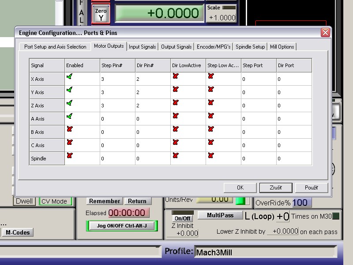Viewport: 353px width, 265px height.
Task: Open the Spindle Setup tab
Action: [250, 47]
